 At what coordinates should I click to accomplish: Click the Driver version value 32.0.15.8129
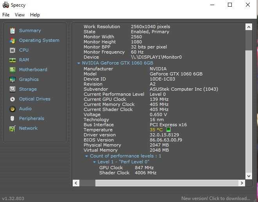click(164, 135)
